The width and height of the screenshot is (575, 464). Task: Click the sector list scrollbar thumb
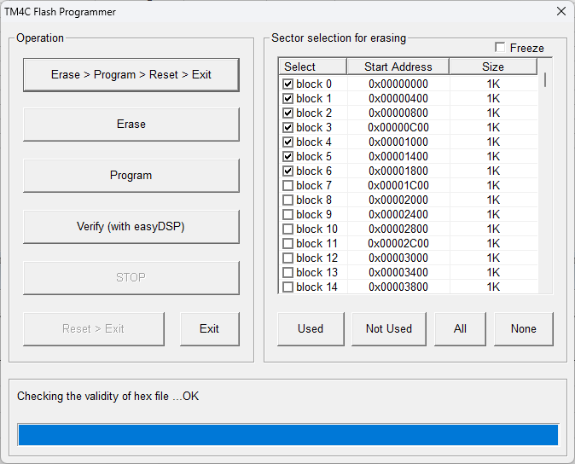click(x=545, y=79)
